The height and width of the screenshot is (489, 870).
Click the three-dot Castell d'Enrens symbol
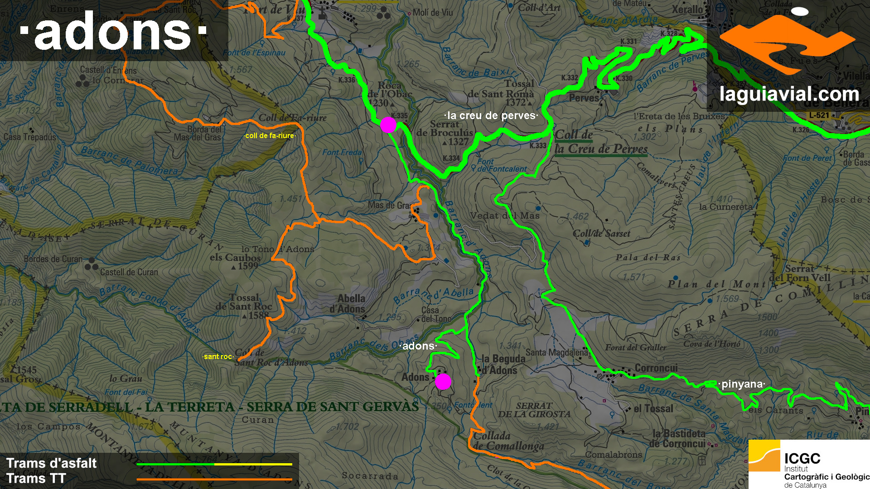click(83, 81)
